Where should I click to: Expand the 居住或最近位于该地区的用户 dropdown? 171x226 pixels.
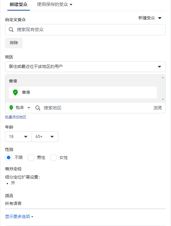(x=85, y=67)
